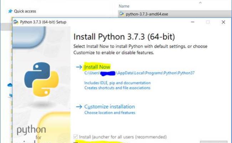The width and height of the screenshot is (232, 143).
Task: Click the sort arrow above the Name column
Action: tap(200, 3)
